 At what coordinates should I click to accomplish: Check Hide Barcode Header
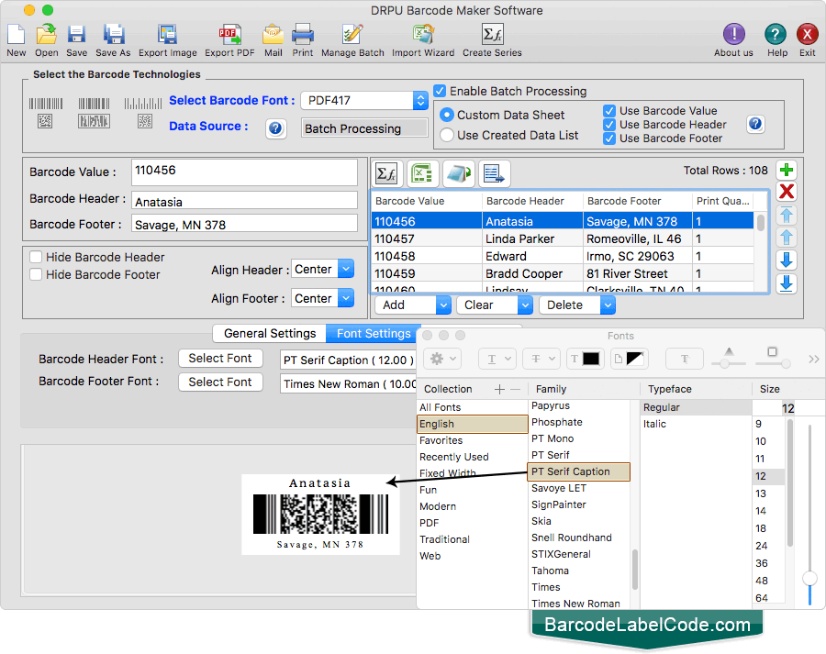(x=36, y=257)
